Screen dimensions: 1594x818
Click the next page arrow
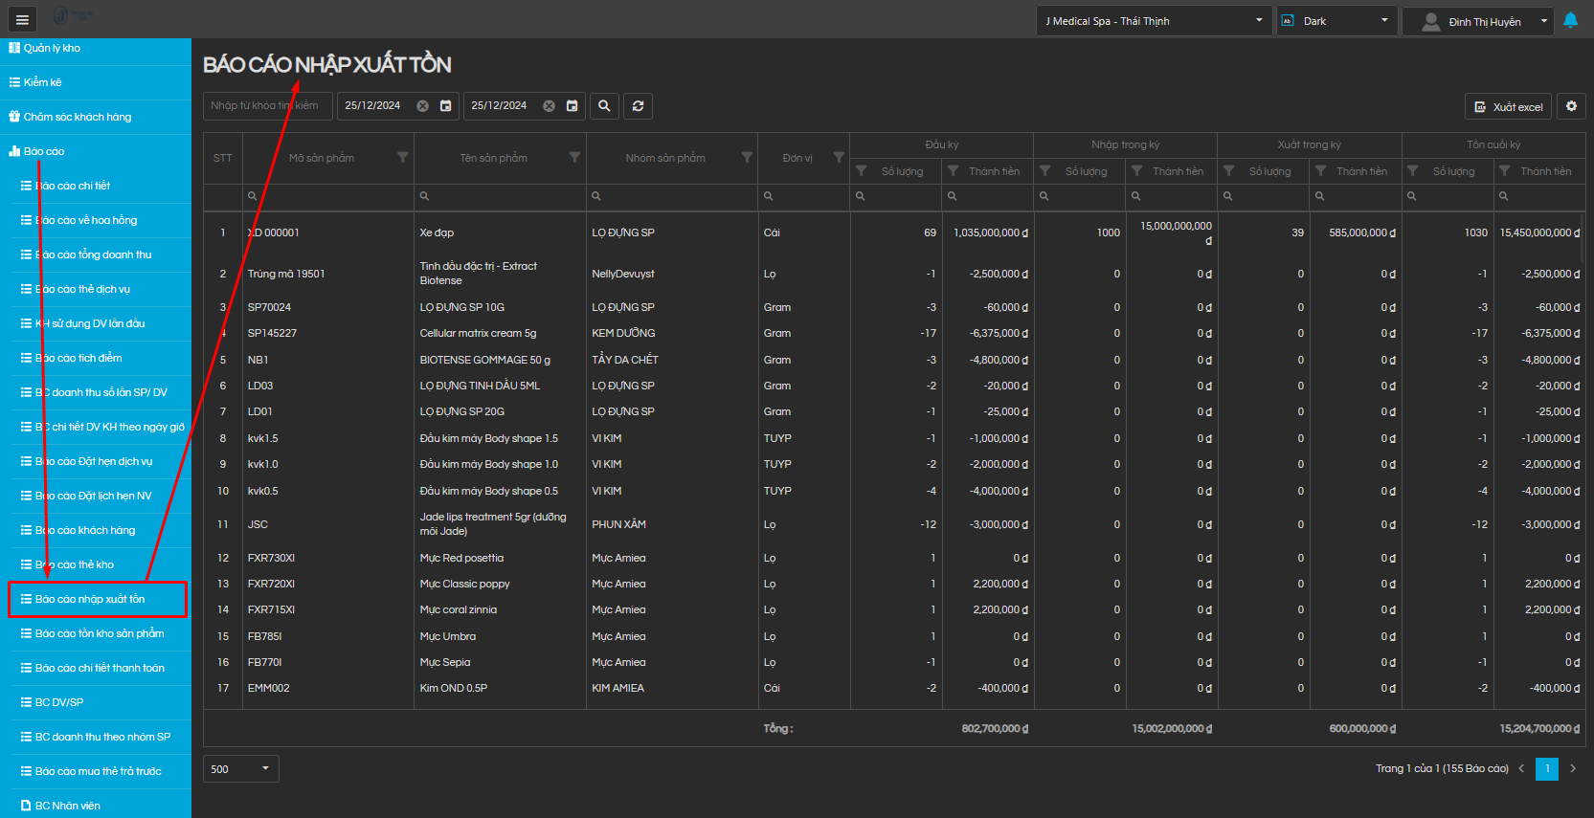click(1572, 769)
